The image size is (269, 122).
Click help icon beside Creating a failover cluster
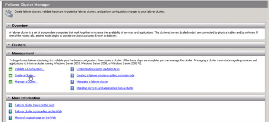point(72,76)
